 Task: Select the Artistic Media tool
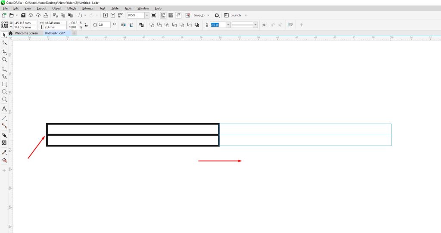click(4, 77)
